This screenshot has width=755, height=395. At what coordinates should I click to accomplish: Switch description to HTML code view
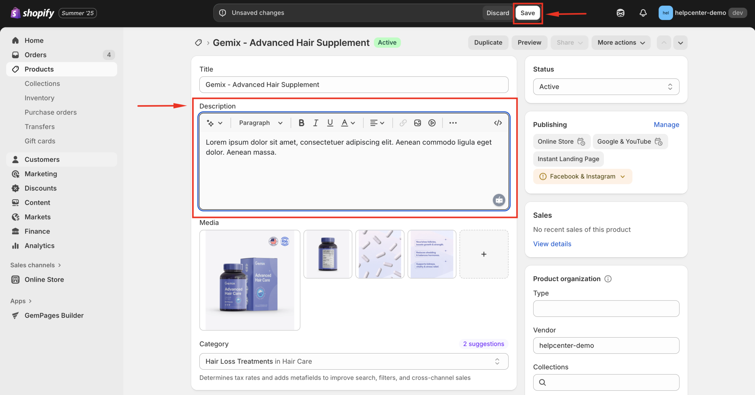498,123
